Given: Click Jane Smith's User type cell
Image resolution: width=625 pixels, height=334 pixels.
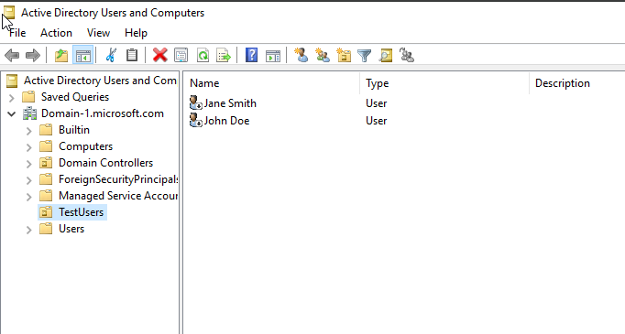Looking at the screenshot, I should (x=377, y=103).
